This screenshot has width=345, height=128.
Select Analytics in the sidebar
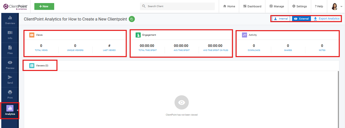click(10, 110)
